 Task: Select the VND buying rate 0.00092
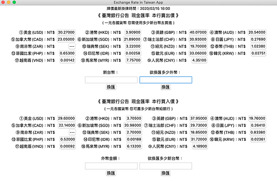click(x=67, y=146)
